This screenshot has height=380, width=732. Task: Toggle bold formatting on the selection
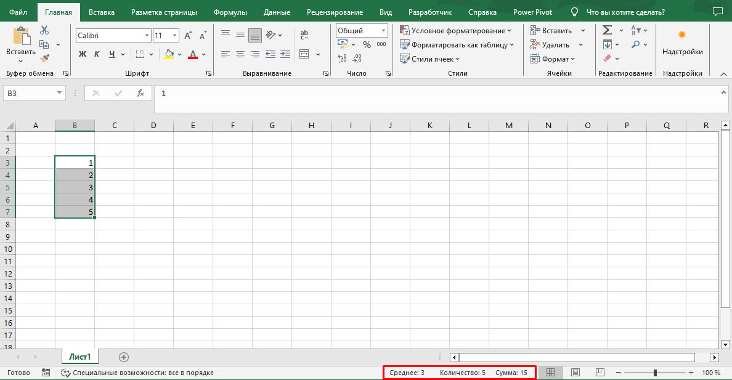click(x=83, y=54)
